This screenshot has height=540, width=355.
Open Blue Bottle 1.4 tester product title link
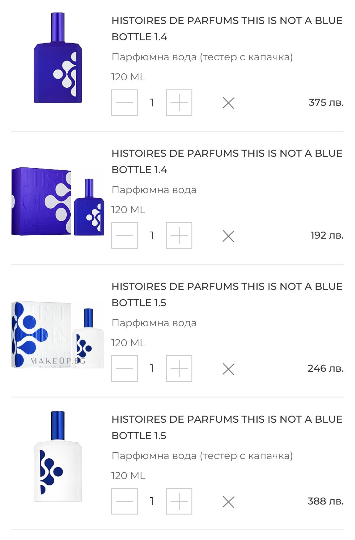pyautogui.click(x=227, y=29)
